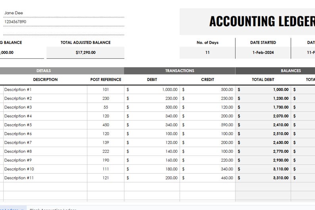Select the credit amount 120.00 for Description #3
315x210 pixels.
tap(207, 107)
